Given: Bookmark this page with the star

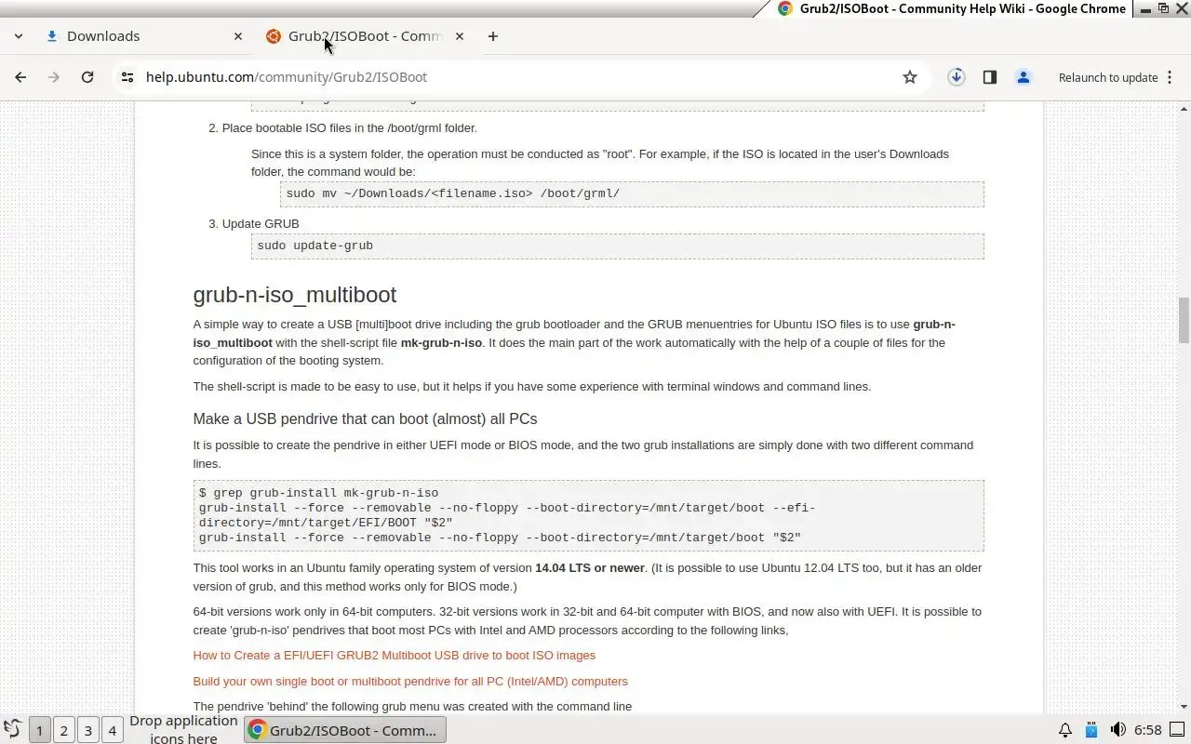Looking at the screenshot, I should [910, 77].
